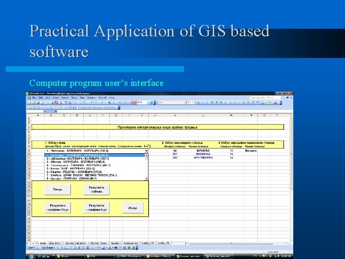Select list item 7 - Злотска - ЦРНИ ТИМОК
Image resolution: width=345 pixels, height=259 pixels.
point(94,176)
